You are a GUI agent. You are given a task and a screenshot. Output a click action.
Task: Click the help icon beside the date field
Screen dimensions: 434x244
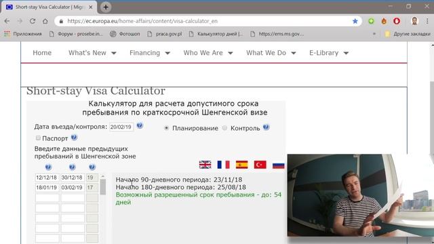[x=140, y=125]
